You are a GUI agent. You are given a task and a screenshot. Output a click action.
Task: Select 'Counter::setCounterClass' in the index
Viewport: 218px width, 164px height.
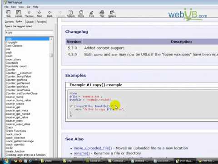[x=21, y=93]
